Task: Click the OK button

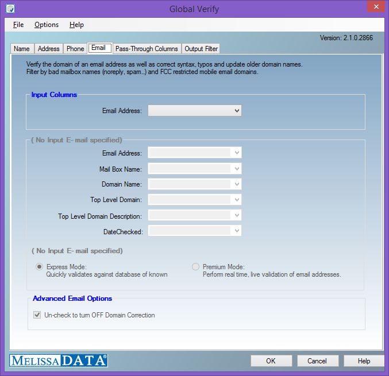Action: (271, 361)
